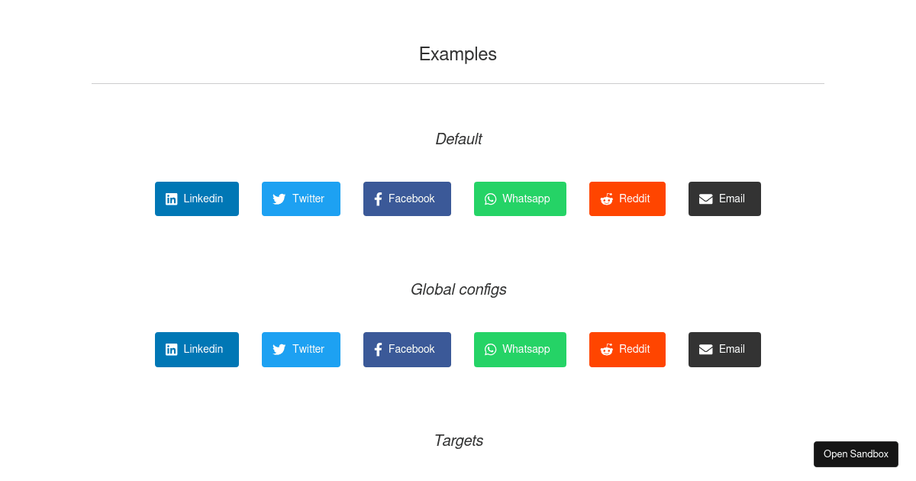Click the Reddit alien icon under Global configs
Viewport: 916px width, 481px height.
click(x=606, y=349)
